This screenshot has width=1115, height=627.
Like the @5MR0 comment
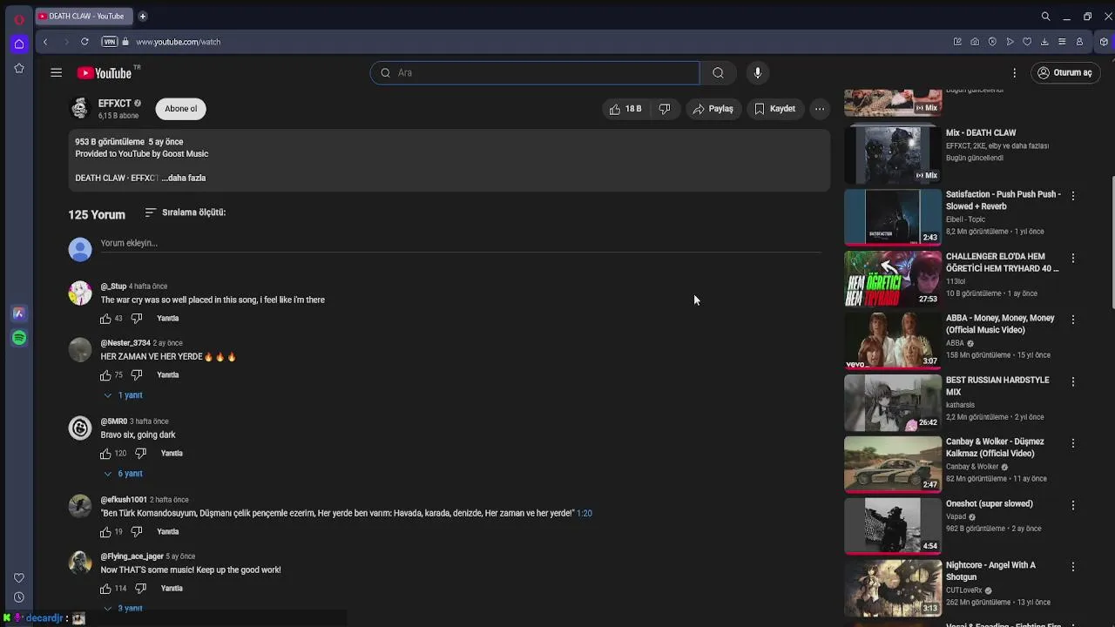tap(105, 454)
